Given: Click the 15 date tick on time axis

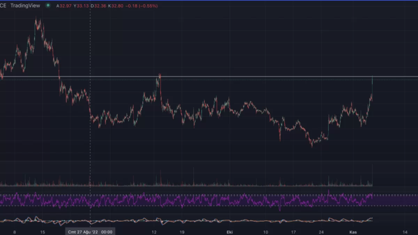Looking at the screenshot, I should click(x=42, y=232).
